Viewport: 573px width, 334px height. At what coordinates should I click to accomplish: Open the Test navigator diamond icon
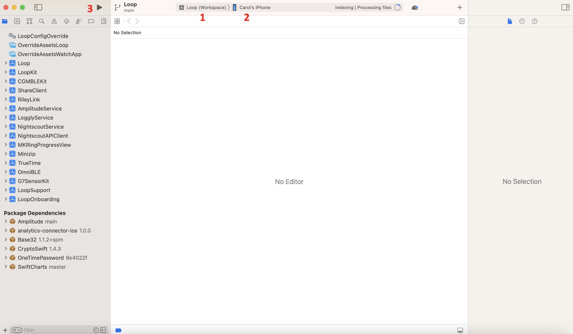tap(67, 21)
